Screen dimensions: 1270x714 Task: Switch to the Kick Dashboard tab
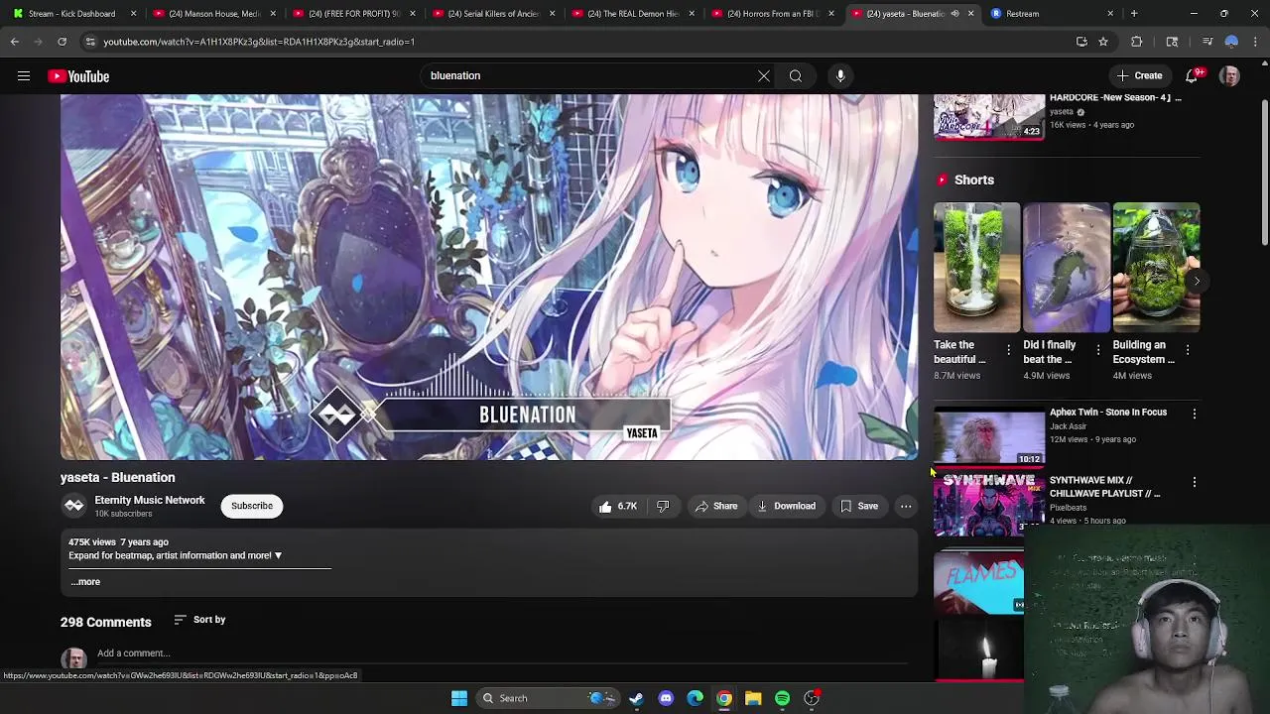tap(72, 14)
